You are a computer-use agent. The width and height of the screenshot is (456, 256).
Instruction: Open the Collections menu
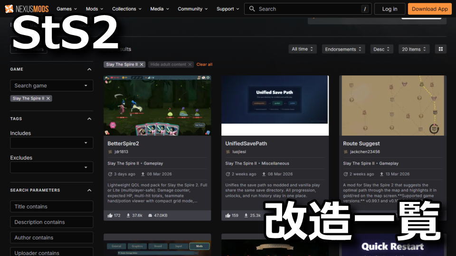point(126,9)
